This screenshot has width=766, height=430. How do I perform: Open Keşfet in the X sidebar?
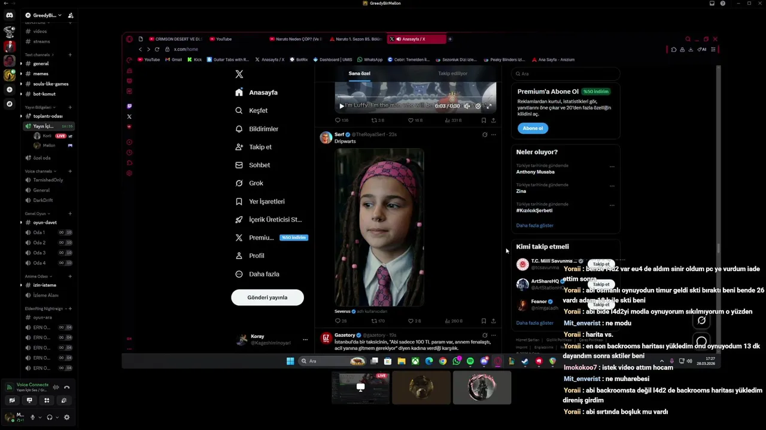pyautogui.click(x=251, y=110)
